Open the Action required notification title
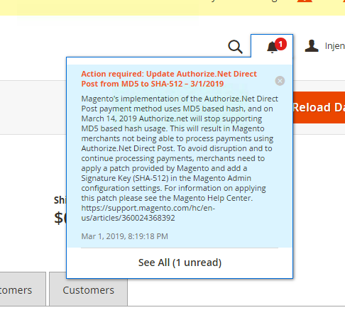 coord(169,79)
